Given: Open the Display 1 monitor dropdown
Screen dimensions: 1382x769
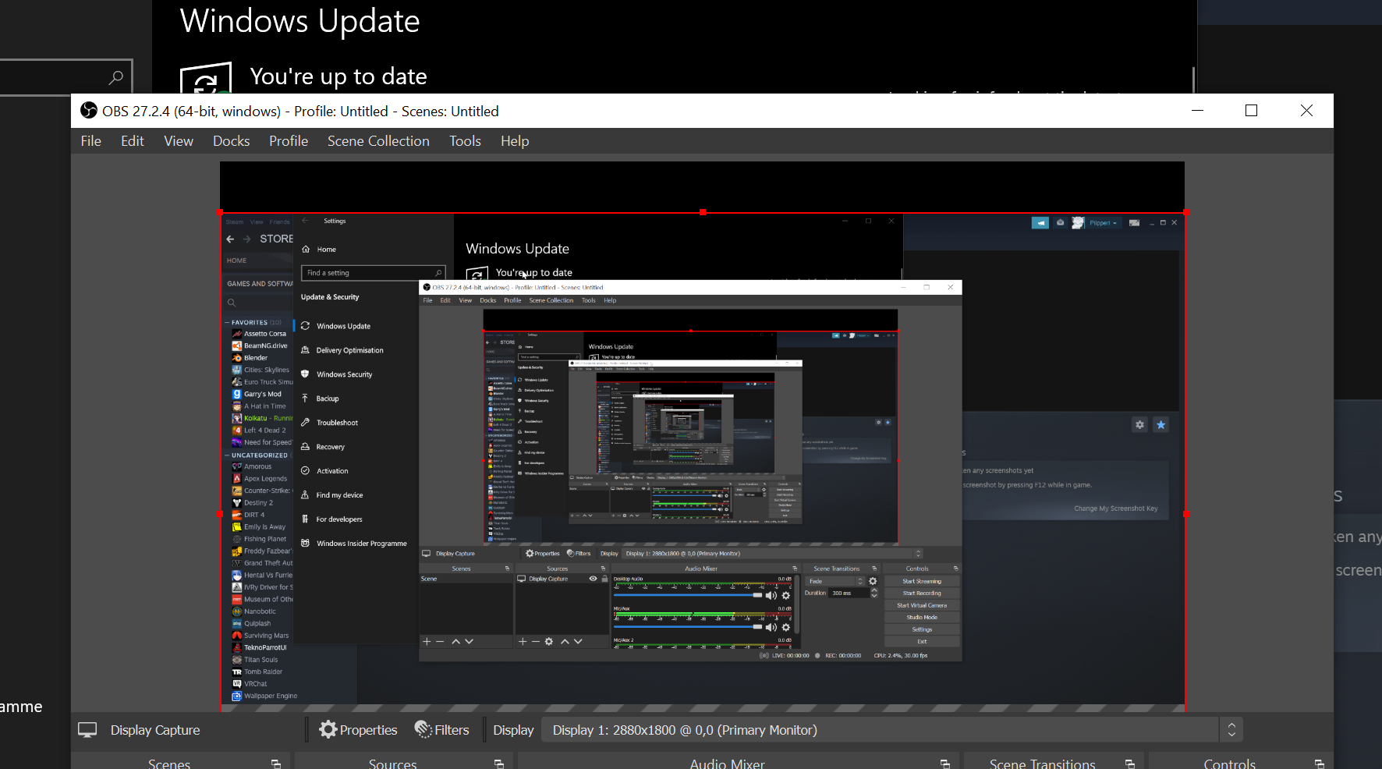Looking at the screenshot, I should click(x=891, y=730).
